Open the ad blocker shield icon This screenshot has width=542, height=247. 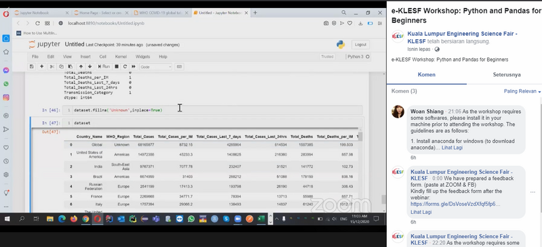tap(334, 23)
